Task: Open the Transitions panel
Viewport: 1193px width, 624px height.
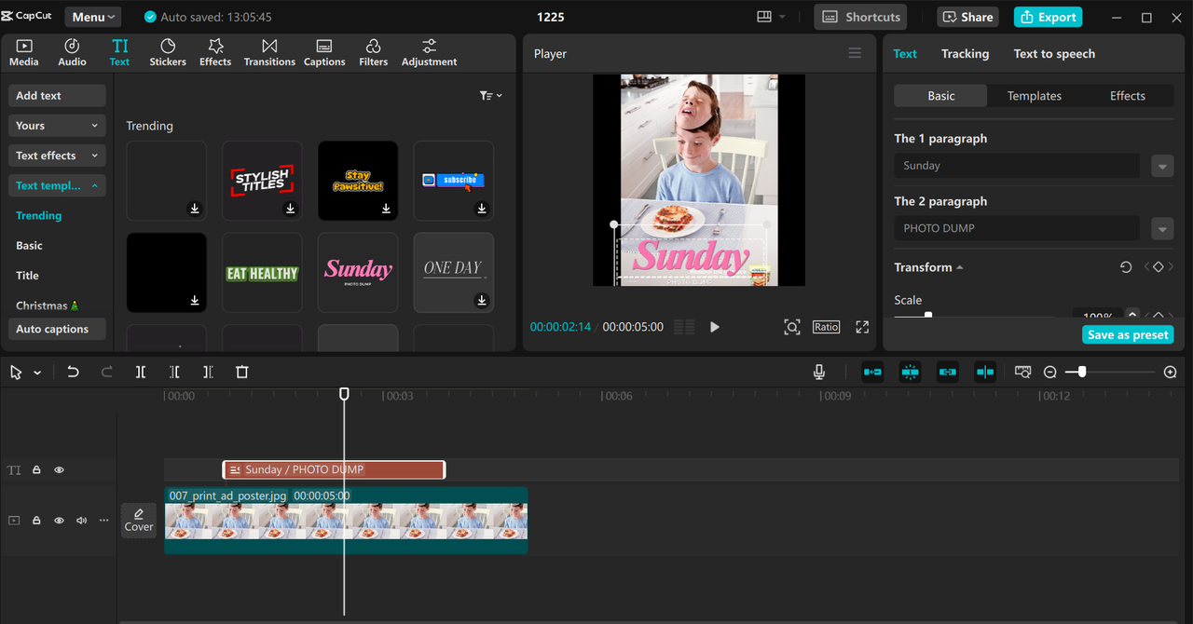Action: [269, 52]
